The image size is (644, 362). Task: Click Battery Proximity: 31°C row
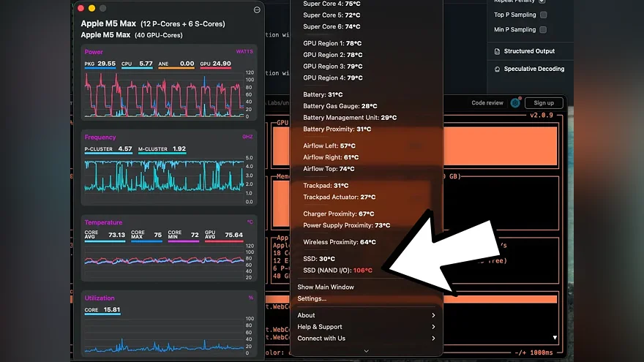point(337,129)
